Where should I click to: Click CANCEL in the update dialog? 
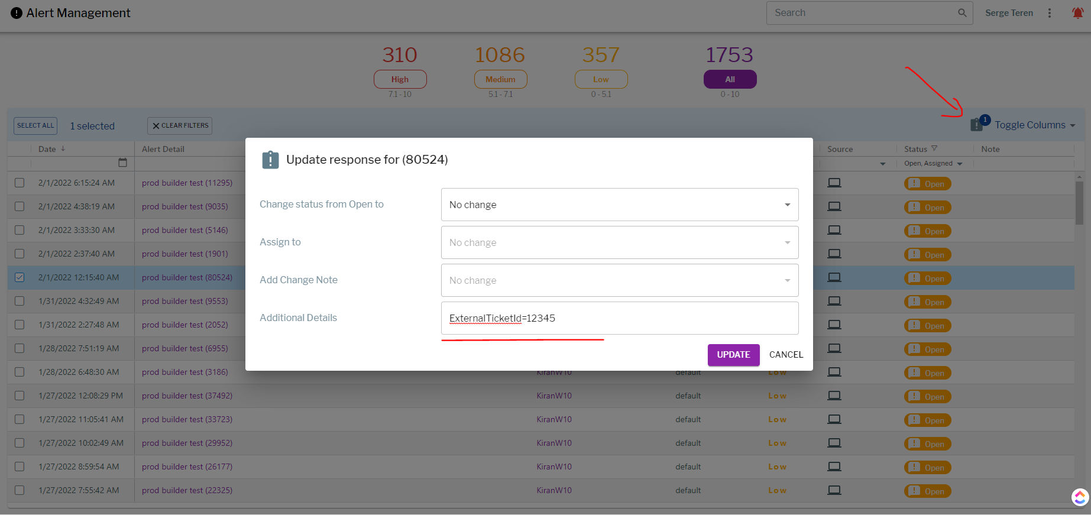click(786, 355)
